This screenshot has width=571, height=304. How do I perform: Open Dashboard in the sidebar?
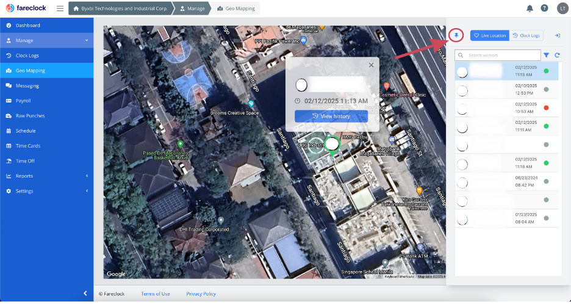point(46,26)
